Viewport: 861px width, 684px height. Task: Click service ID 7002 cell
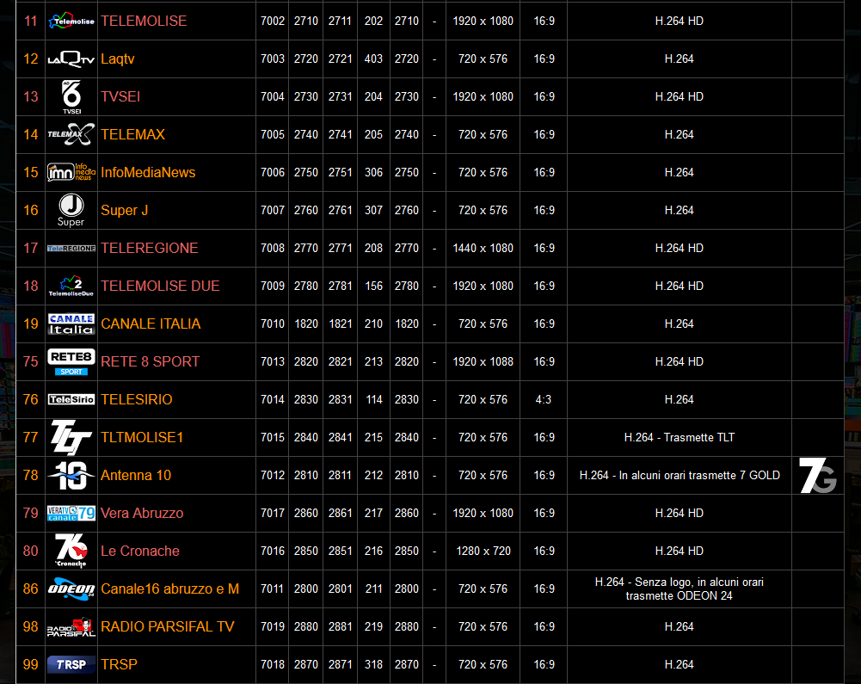273,21
